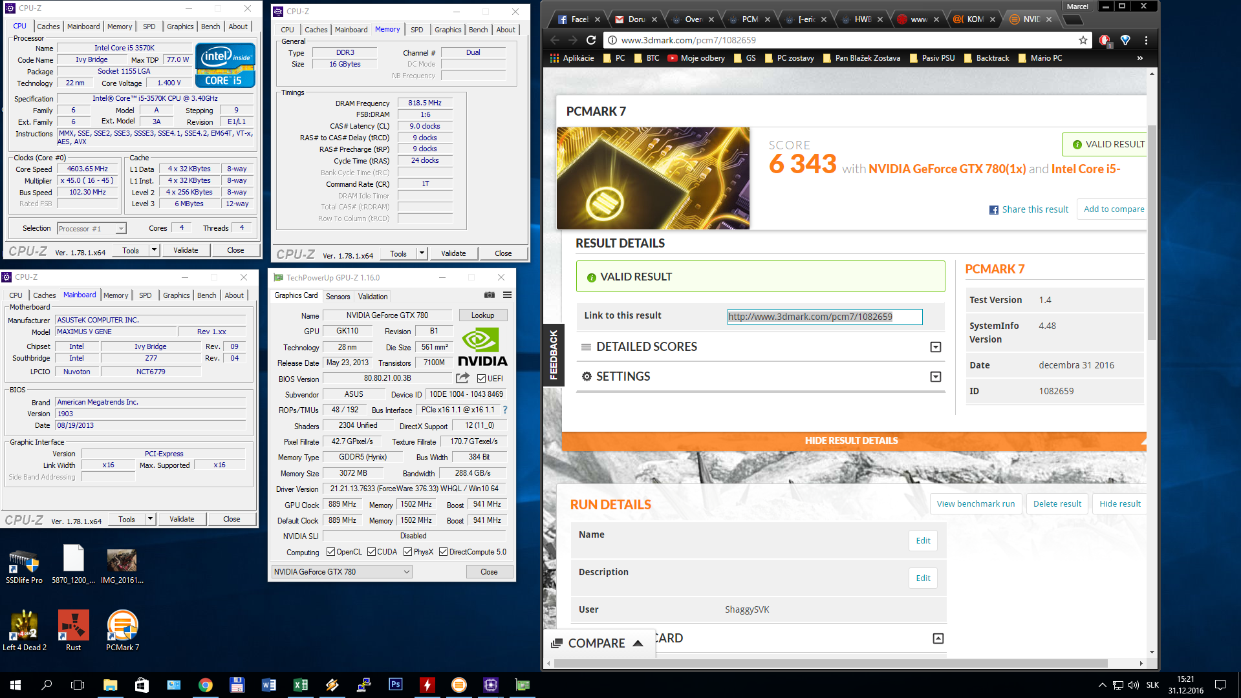Open Word from the taskbar

pos(269,685)
